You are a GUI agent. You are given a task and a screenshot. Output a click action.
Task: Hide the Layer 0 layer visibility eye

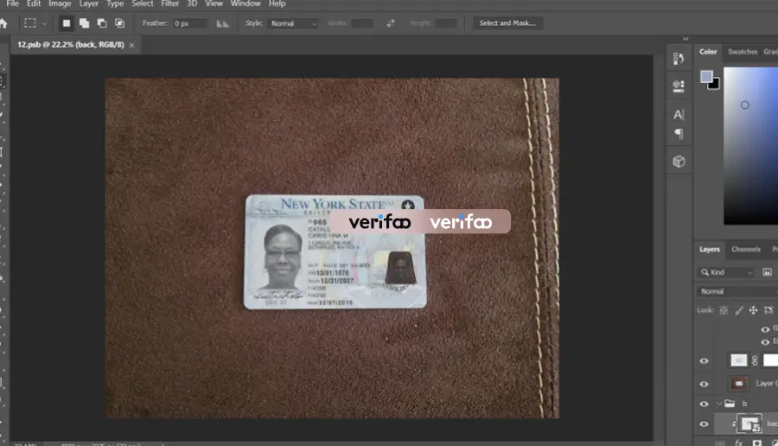pos(704,384)
